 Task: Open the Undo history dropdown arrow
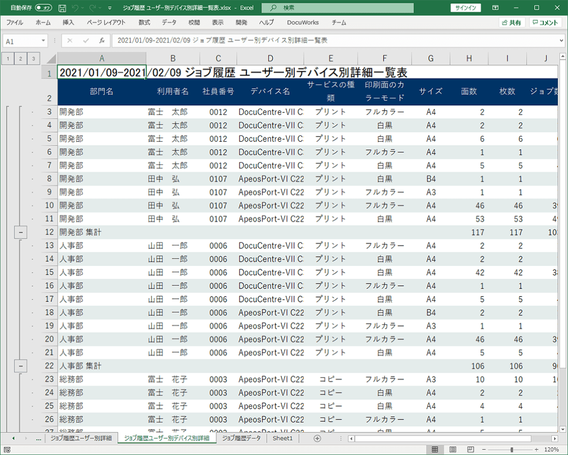[x=83, y=8]
